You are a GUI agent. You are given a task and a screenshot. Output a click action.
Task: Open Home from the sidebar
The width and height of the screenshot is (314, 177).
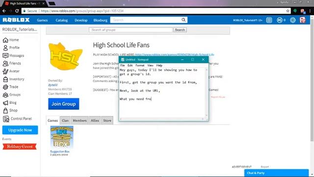(x=11, y=40)
